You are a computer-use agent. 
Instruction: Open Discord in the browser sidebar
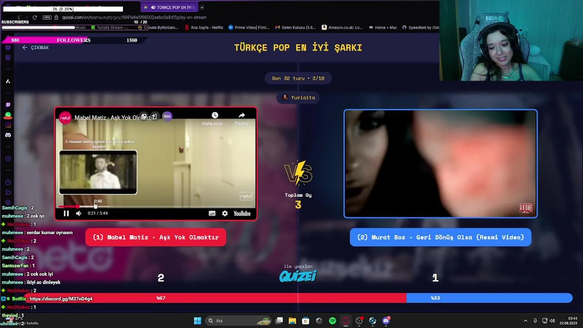[8, 135]
